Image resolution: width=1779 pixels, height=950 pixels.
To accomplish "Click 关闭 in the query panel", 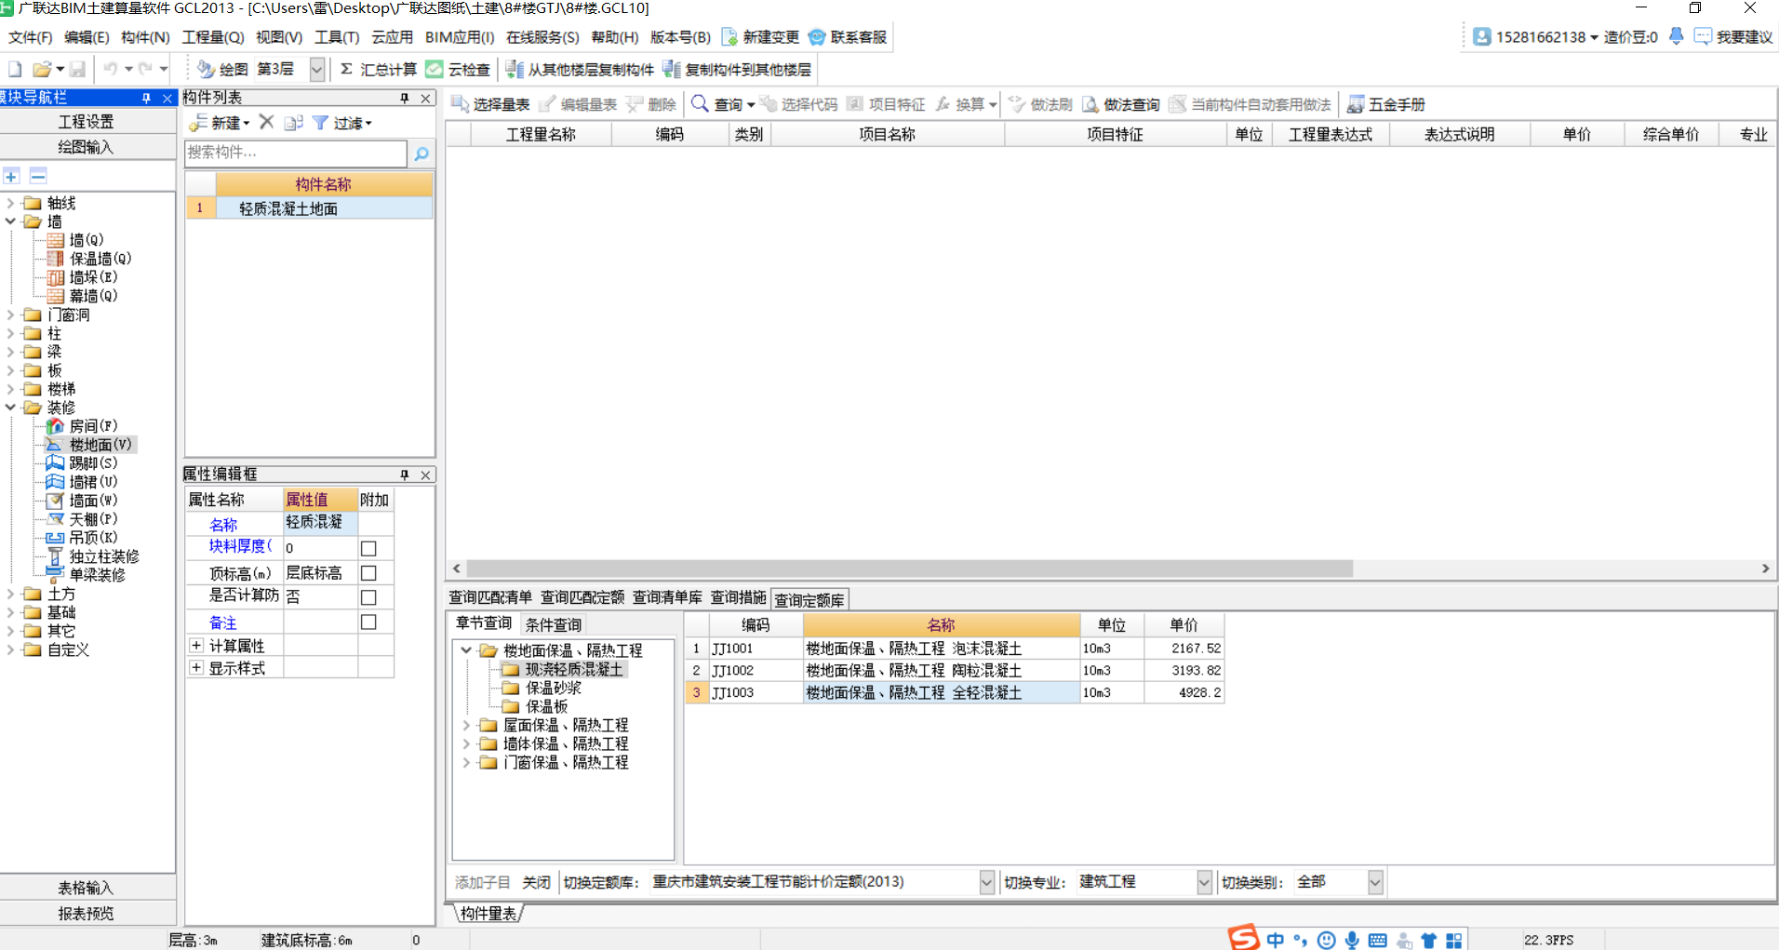I will (x=537, y=882).
